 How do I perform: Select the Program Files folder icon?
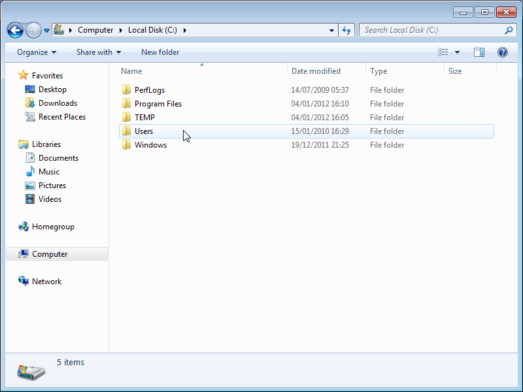click(x=126, y=104)
